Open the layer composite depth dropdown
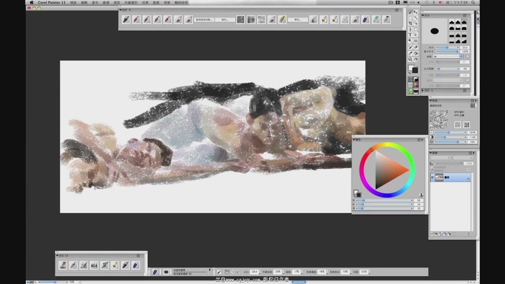Screen dimensions: 505x284 click(463, 158)
